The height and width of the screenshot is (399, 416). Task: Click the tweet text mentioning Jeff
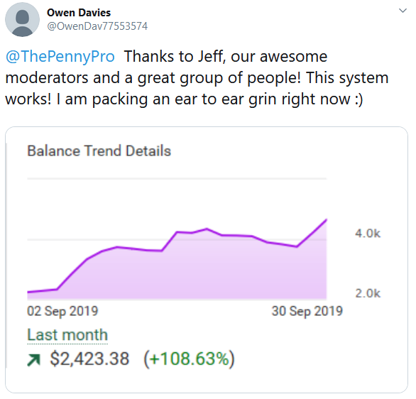click(226, 57)
